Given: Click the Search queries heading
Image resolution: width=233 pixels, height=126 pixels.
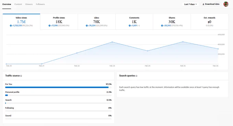Looking at the screenshot, I should (127, 76).
